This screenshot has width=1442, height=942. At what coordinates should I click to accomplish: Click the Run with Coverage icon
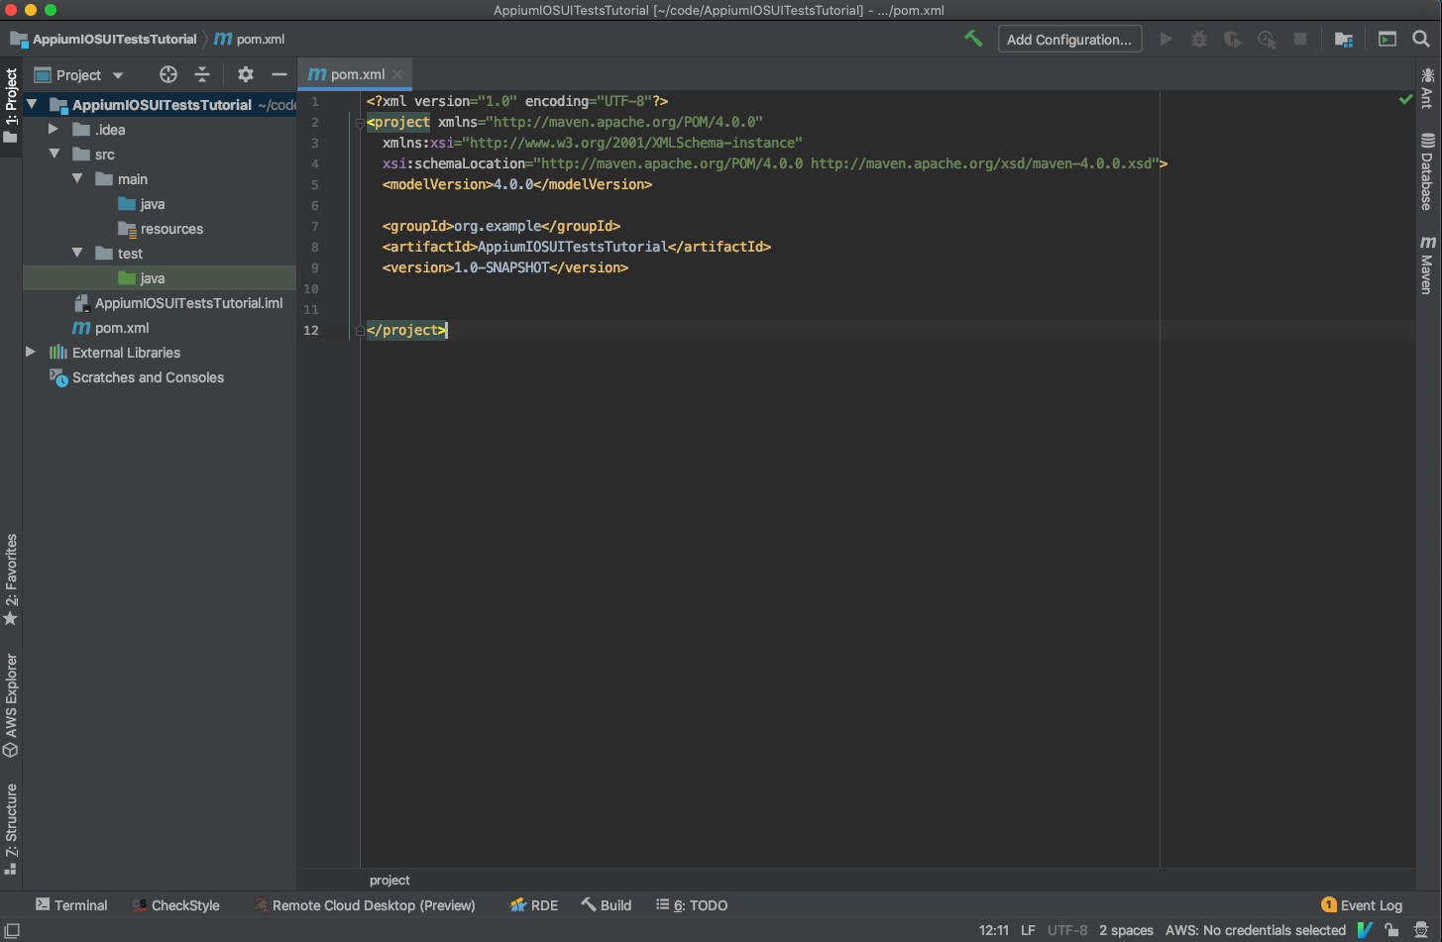coord(1232,39)
